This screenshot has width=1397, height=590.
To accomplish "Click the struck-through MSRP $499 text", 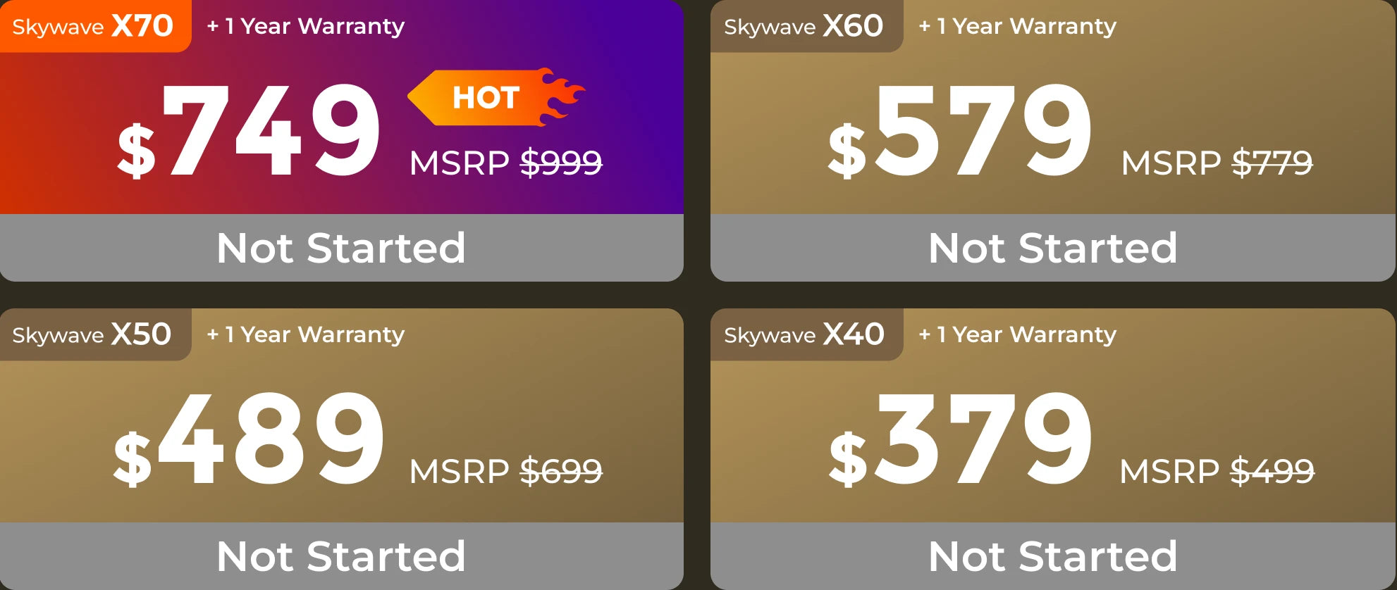I will tap(1217, 471).
